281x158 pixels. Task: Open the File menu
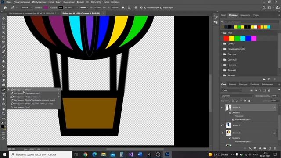pyautogui.click(x=9, y=2)
